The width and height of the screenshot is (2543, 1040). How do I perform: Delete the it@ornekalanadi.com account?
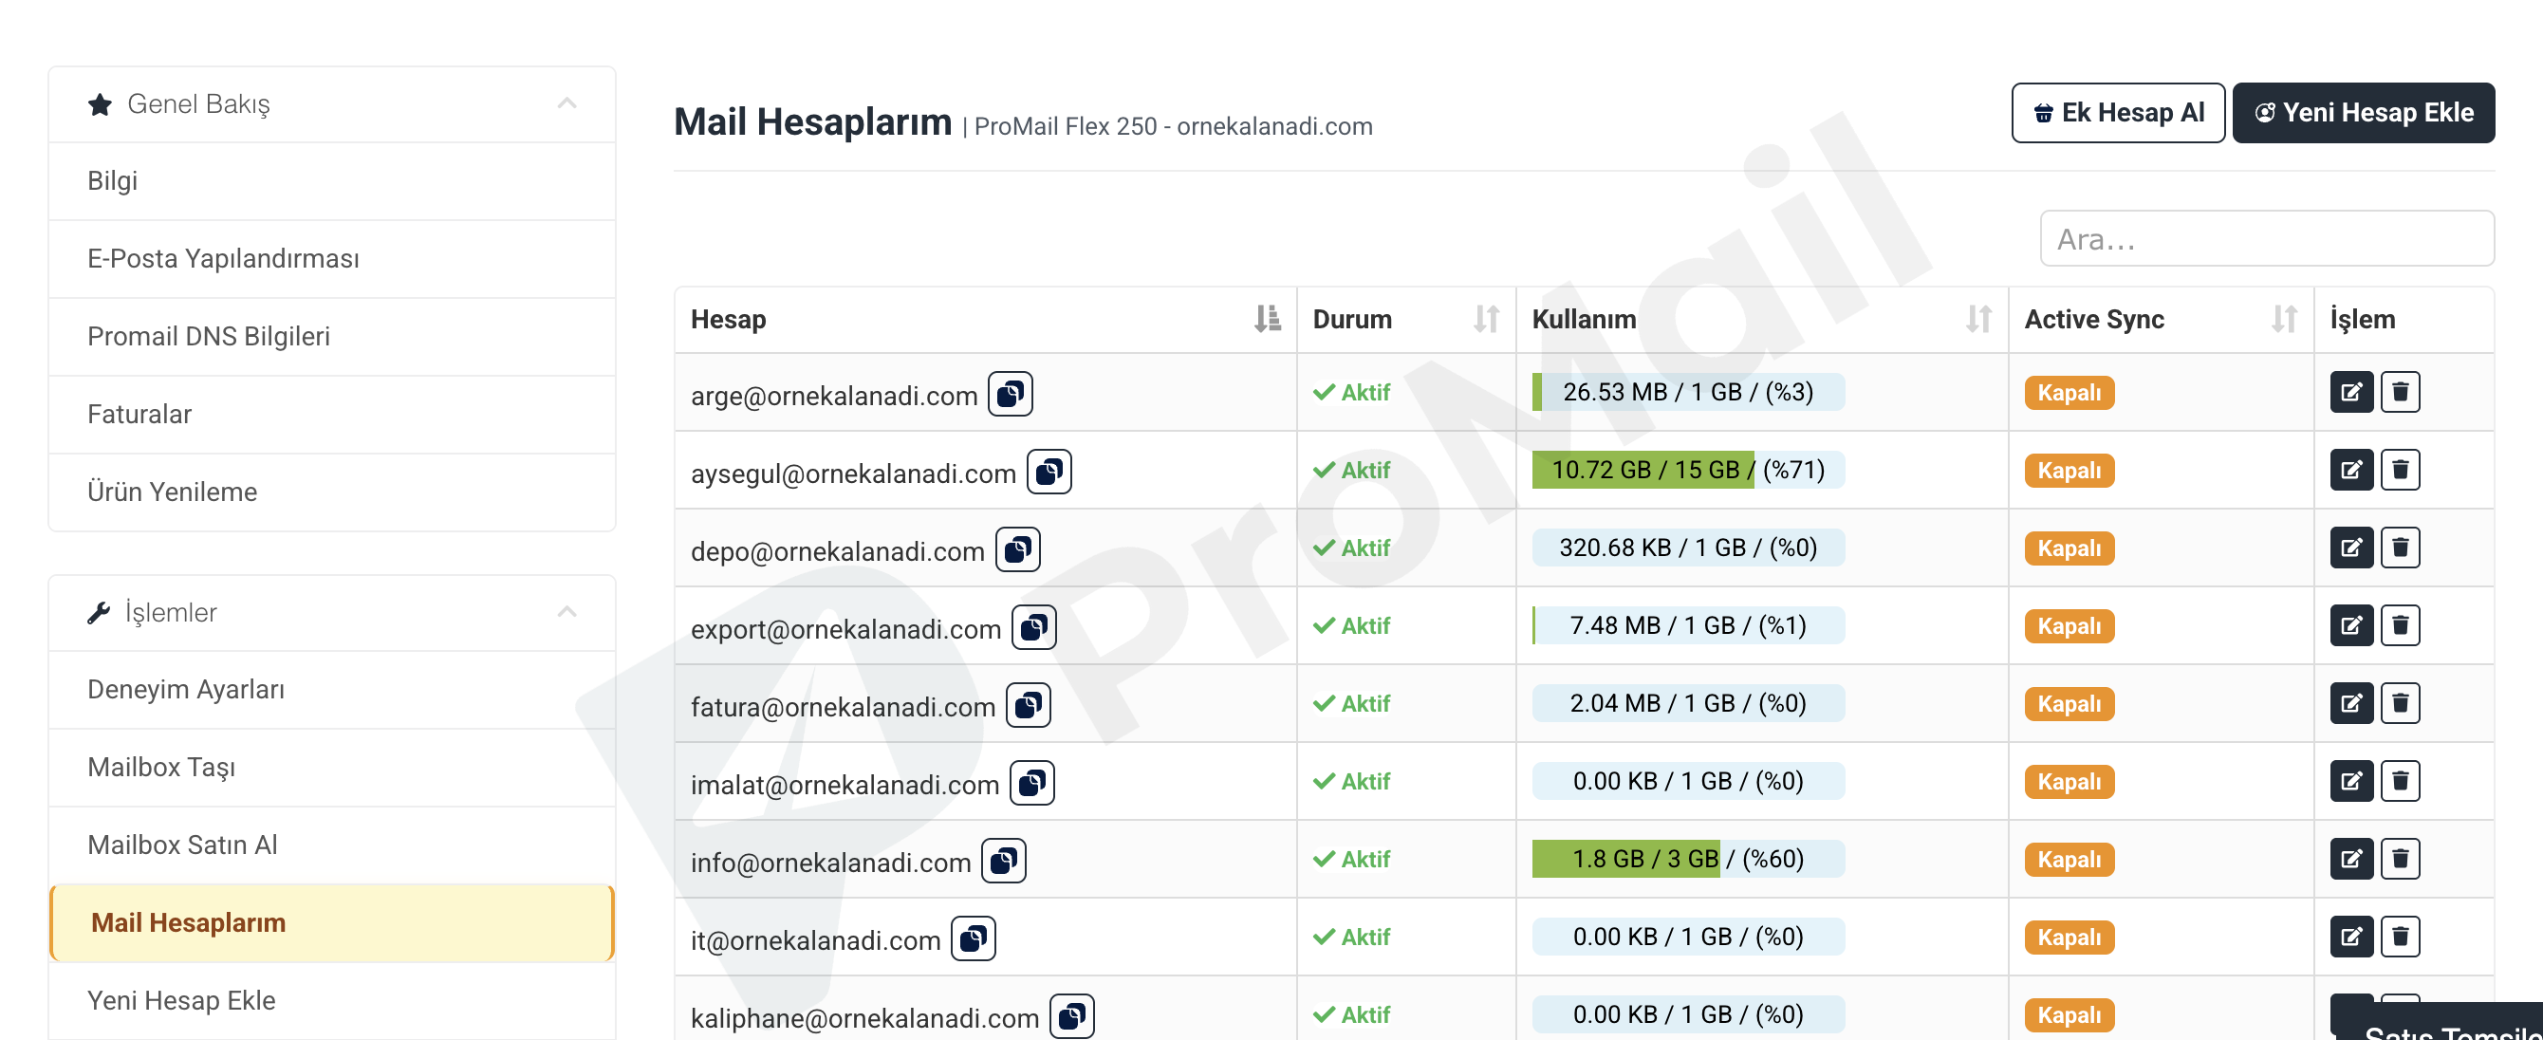pyautogui.click(x=2400, y=937)
